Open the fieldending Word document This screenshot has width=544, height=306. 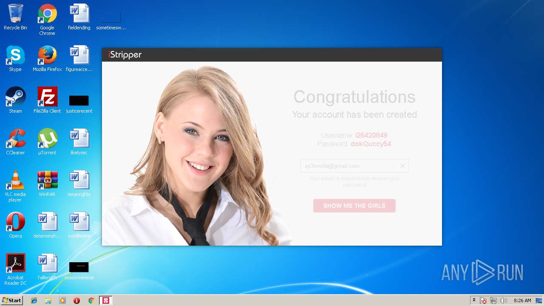[79, 17]
